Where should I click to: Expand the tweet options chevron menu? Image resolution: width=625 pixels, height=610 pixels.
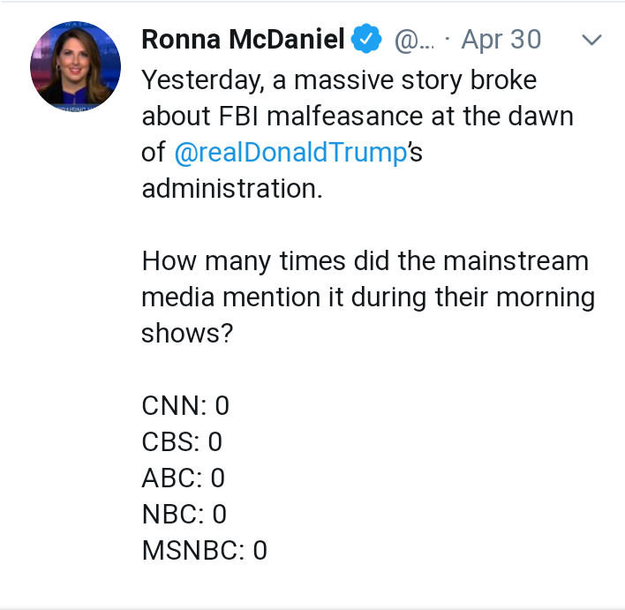(591, 41)
